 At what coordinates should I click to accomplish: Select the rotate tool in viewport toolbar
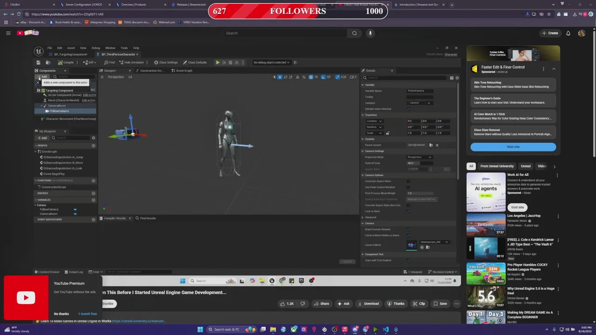[285, 77]
